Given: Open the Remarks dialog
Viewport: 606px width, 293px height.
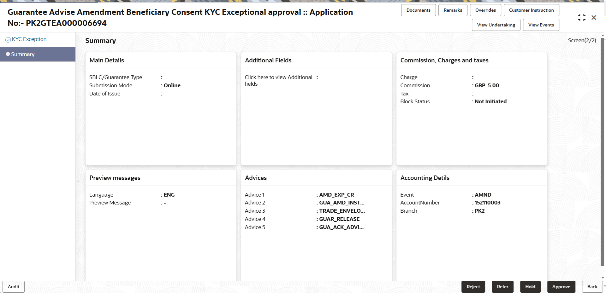Looking at the screenshot, I should (453, 10).
